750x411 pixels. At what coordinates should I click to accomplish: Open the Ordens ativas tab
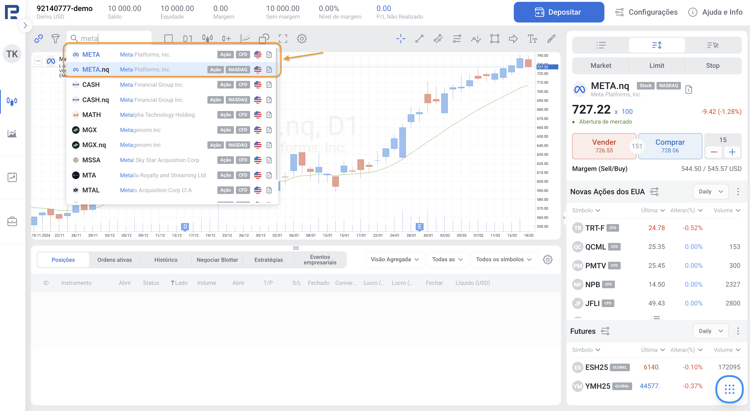[114, 260]
